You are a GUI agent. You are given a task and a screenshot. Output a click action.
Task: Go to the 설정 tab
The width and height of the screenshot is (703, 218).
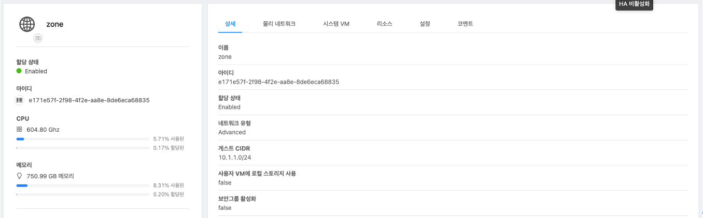point(425,24)
